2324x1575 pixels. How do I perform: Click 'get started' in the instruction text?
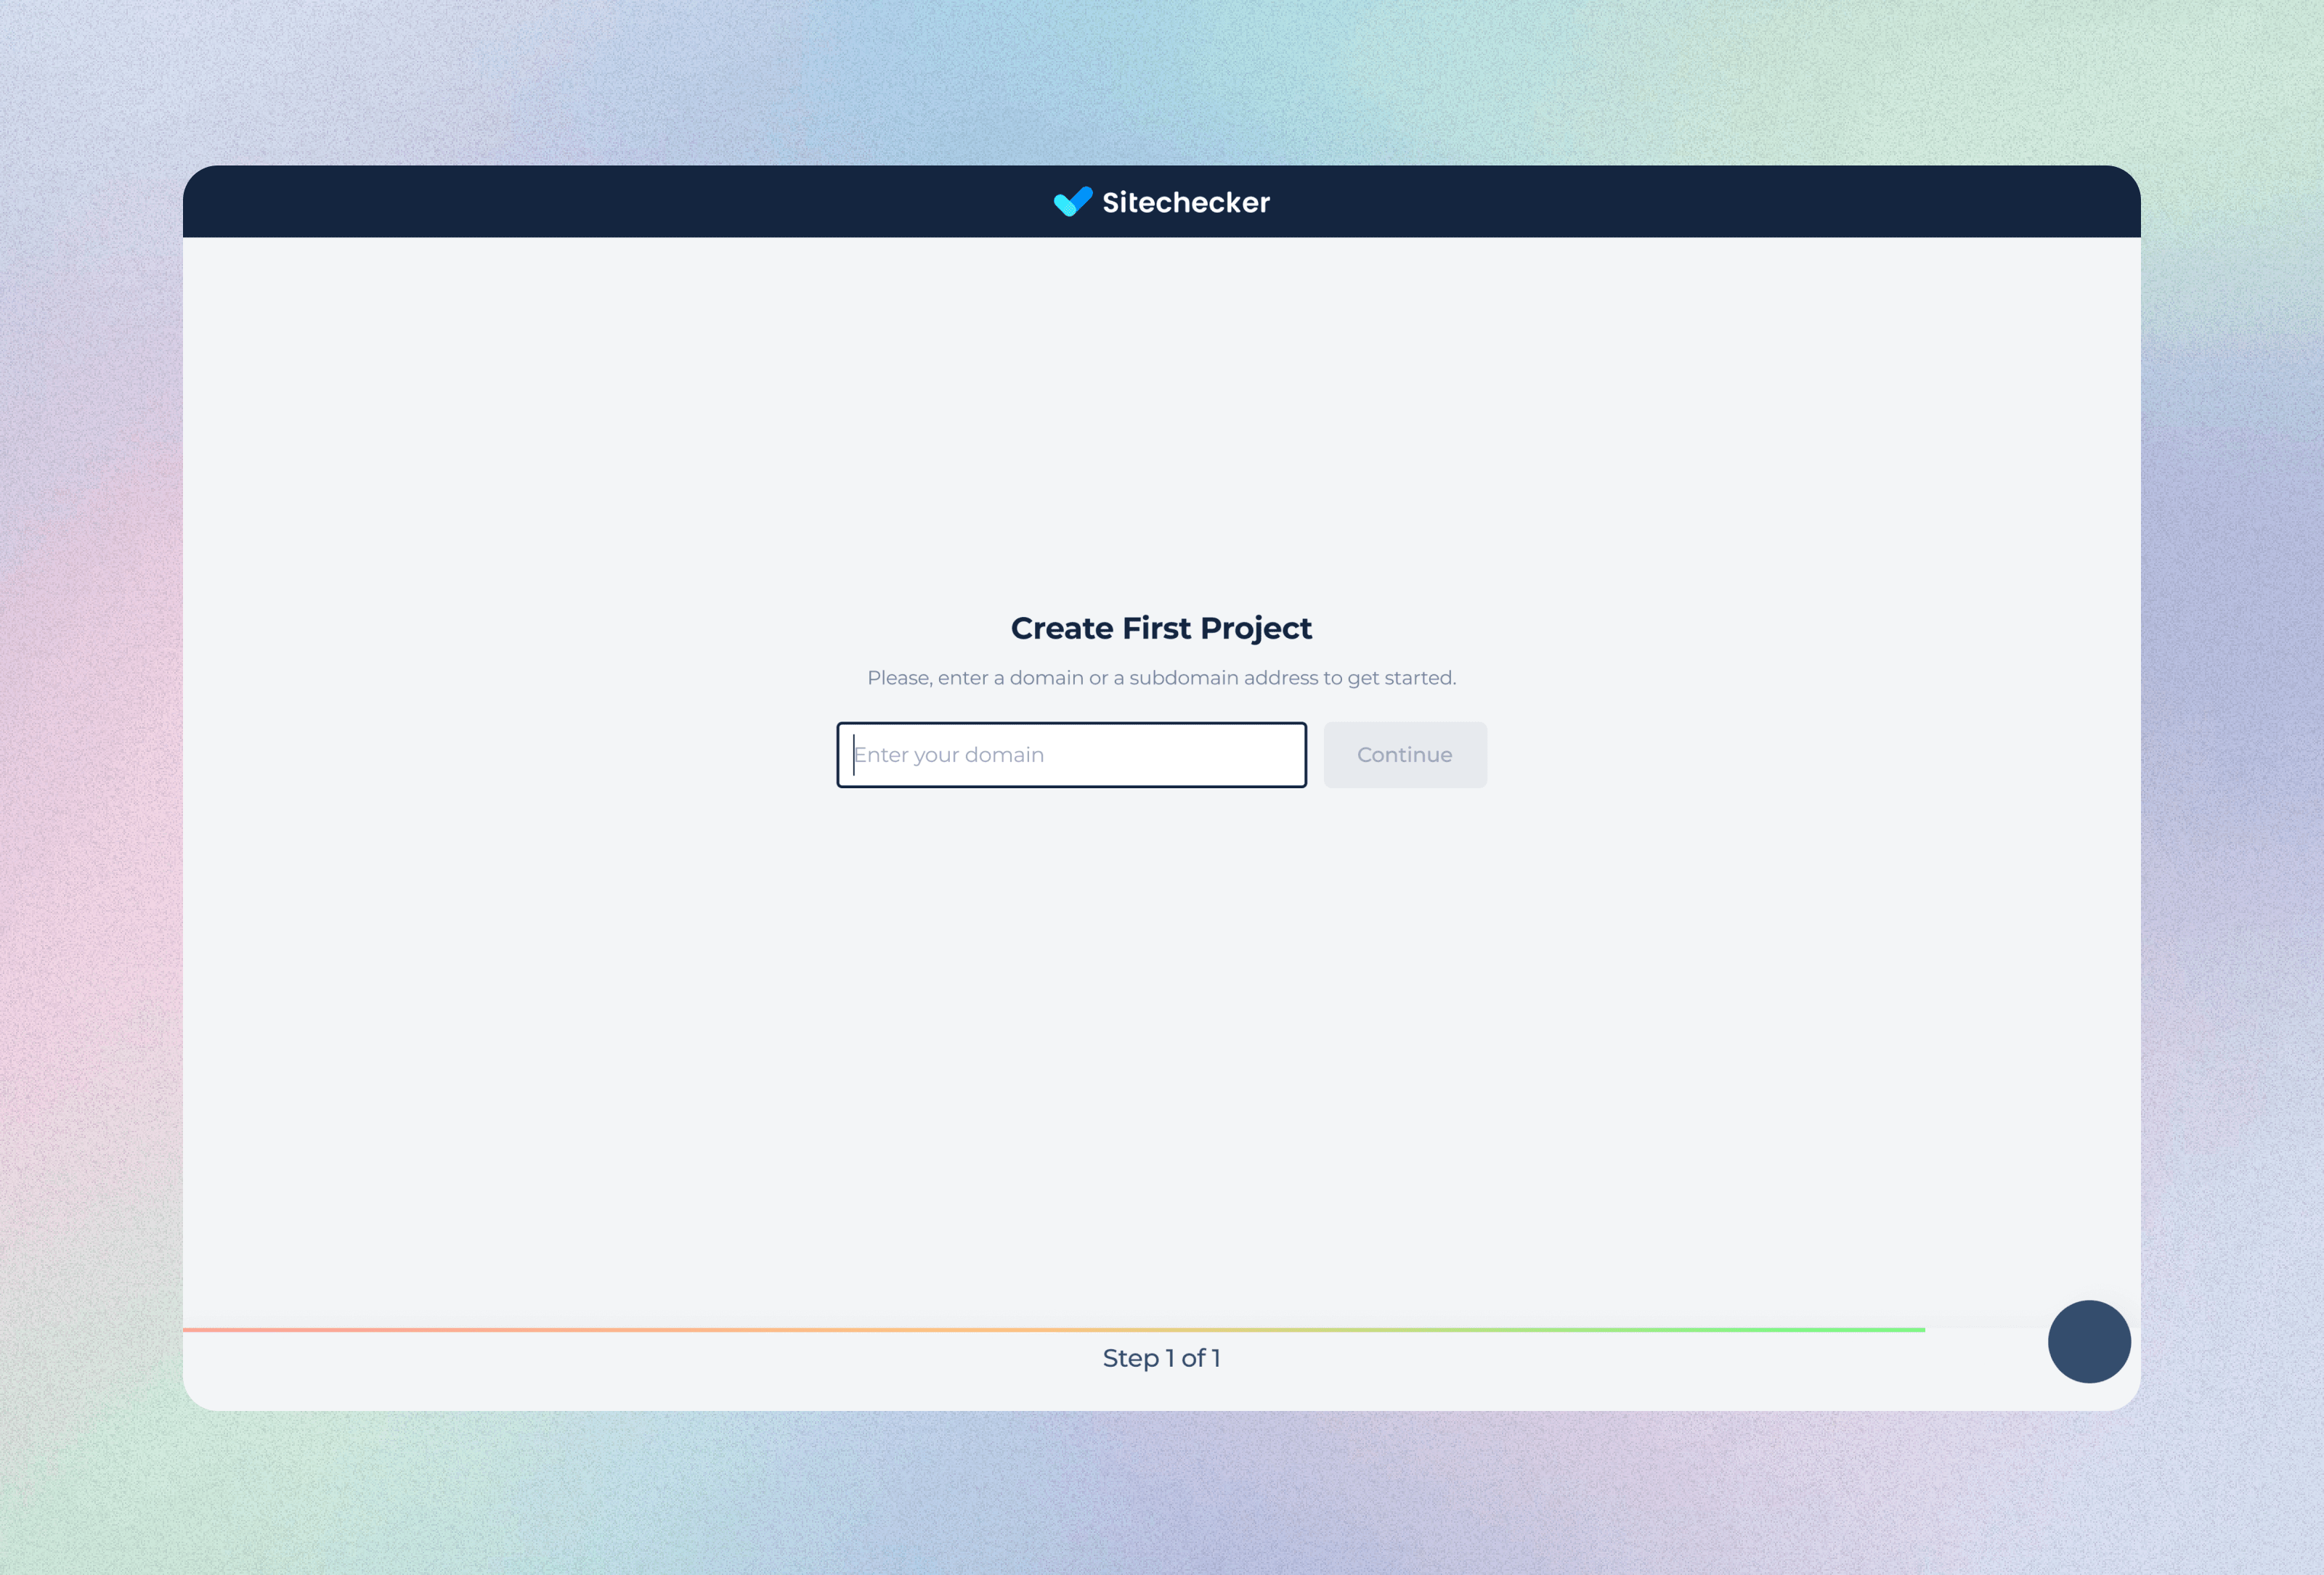[x=1400, y=678]
